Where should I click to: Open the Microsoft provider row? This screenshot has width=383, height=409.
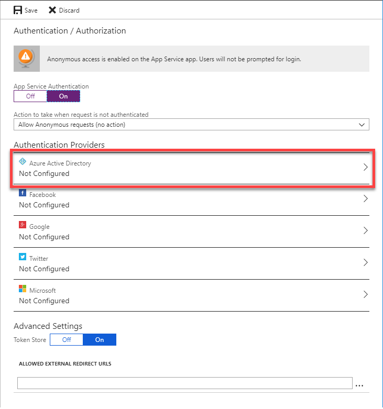coord(191,295)
